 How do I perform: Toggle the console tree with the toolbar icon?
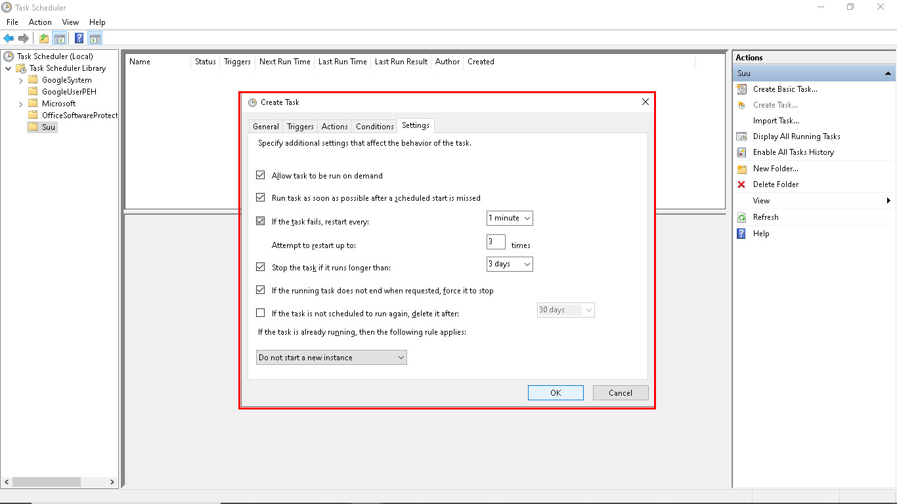(60, 37)
